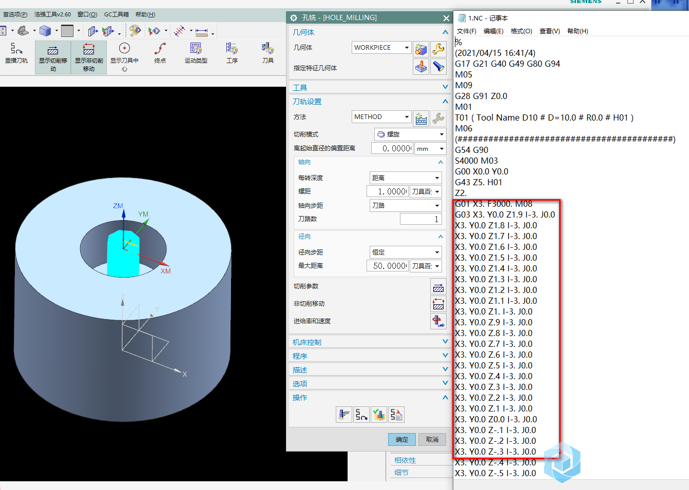Open the mm units dropdown

430,149
